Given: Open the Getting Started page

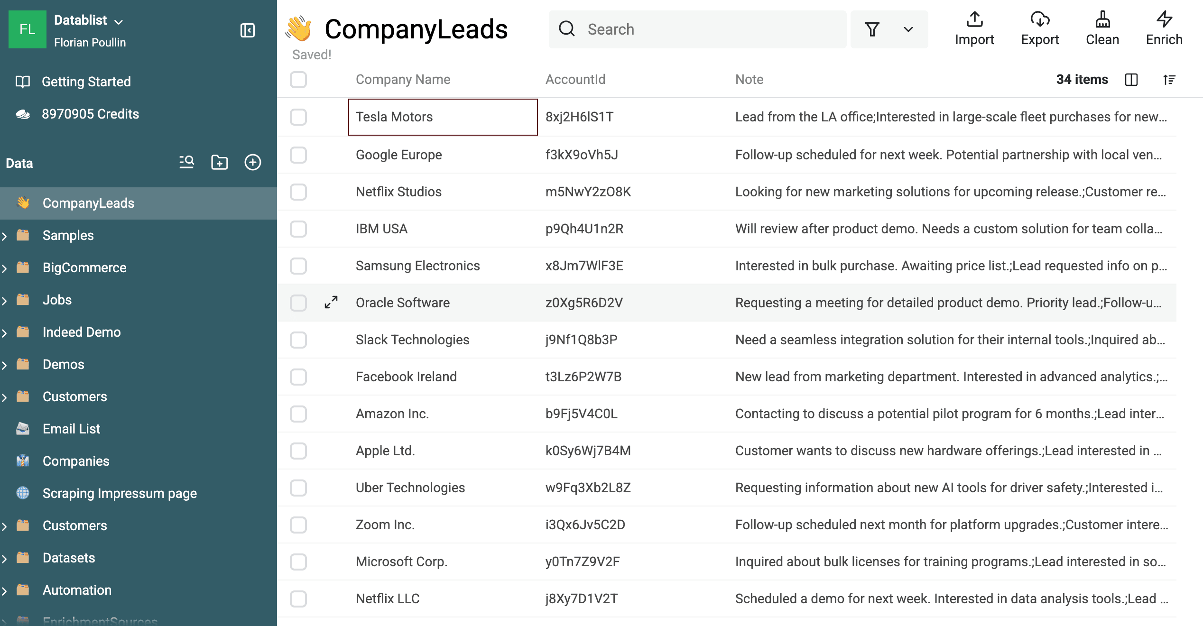Looking at the screenshot, I should tap(86, 82).
